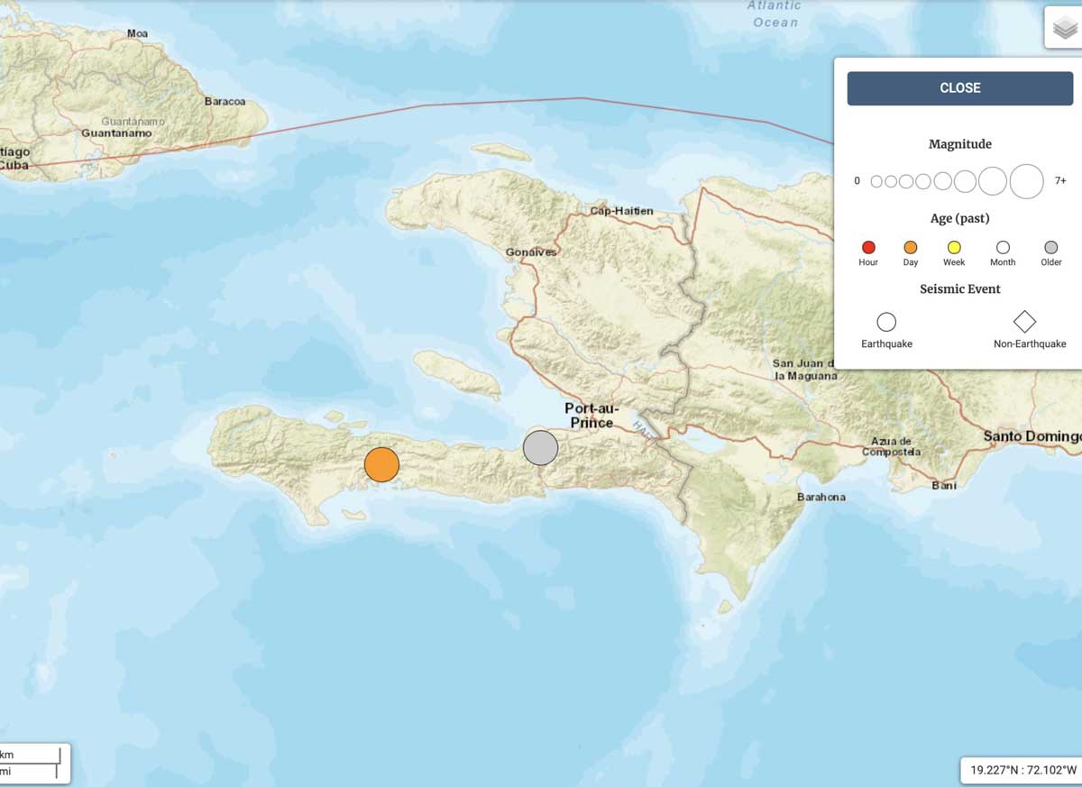This screenshot has width=1082, height=787.
Task: Click the Guantanamo label in Cuba
Action: click(x=116, y=133)
